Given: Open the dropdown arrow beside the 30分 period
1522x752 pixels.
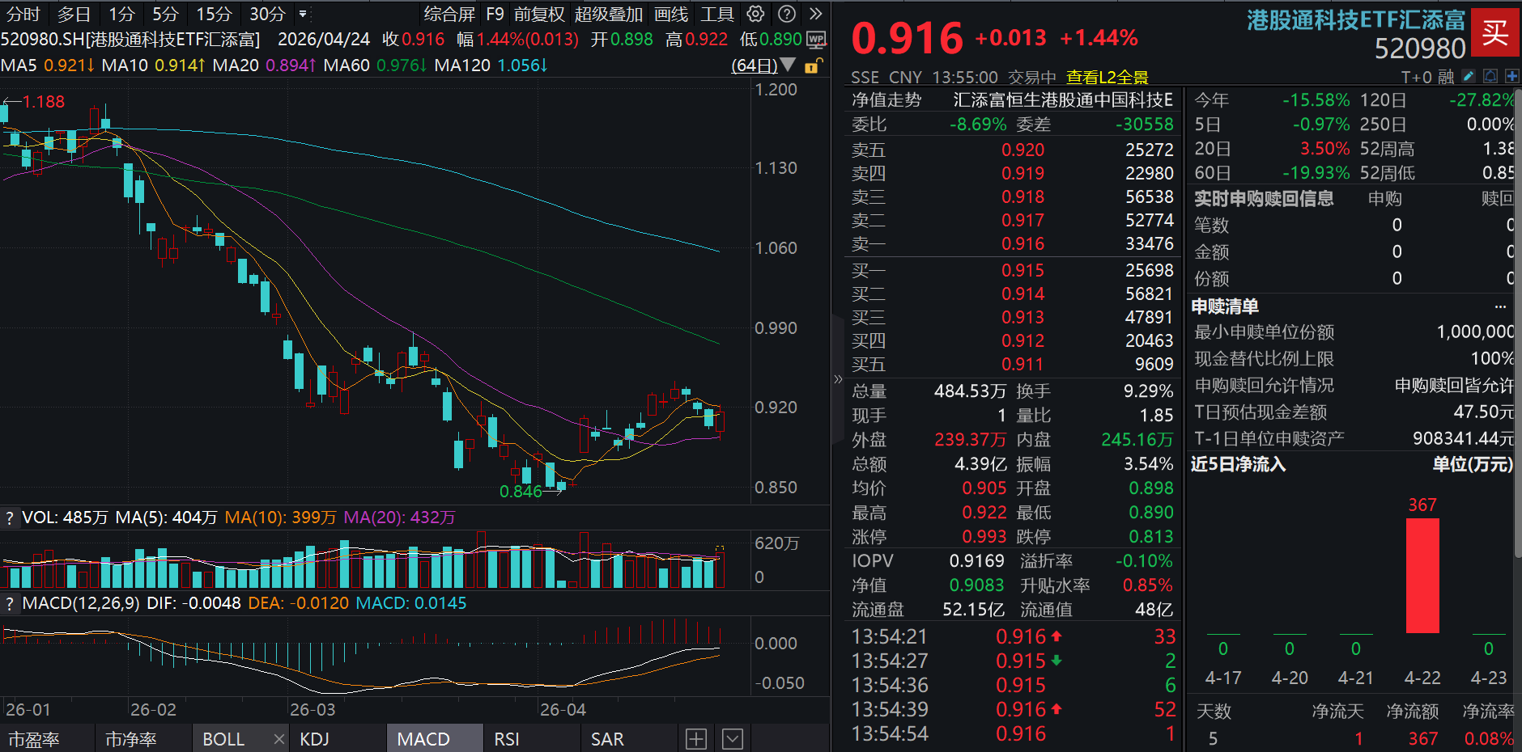Looking at the screenshot, I should pyautogui.click(x=303, y=14).
